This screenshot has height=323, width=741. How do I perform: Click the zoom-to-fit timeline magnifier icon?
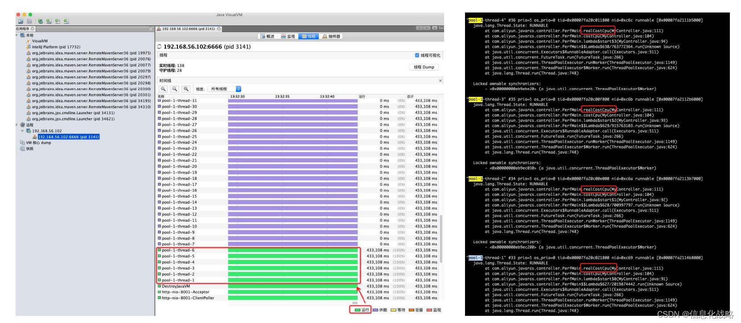[186, 89]
